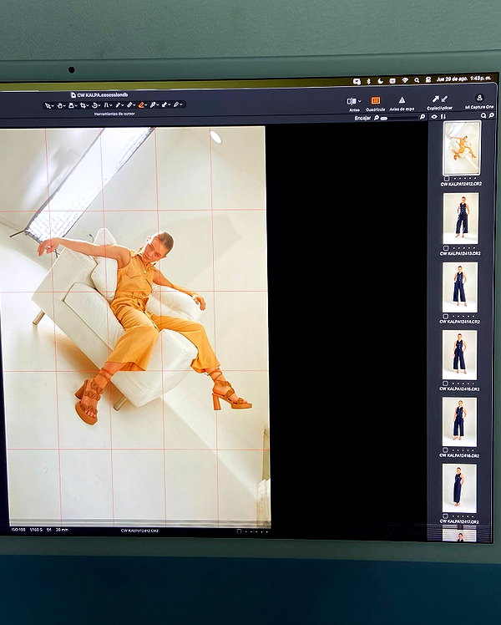Image resolution: width=501 pixels, height=625 pixels.
Task: Open the Crop tool dropdown arrow
Action: pos(88,106)
